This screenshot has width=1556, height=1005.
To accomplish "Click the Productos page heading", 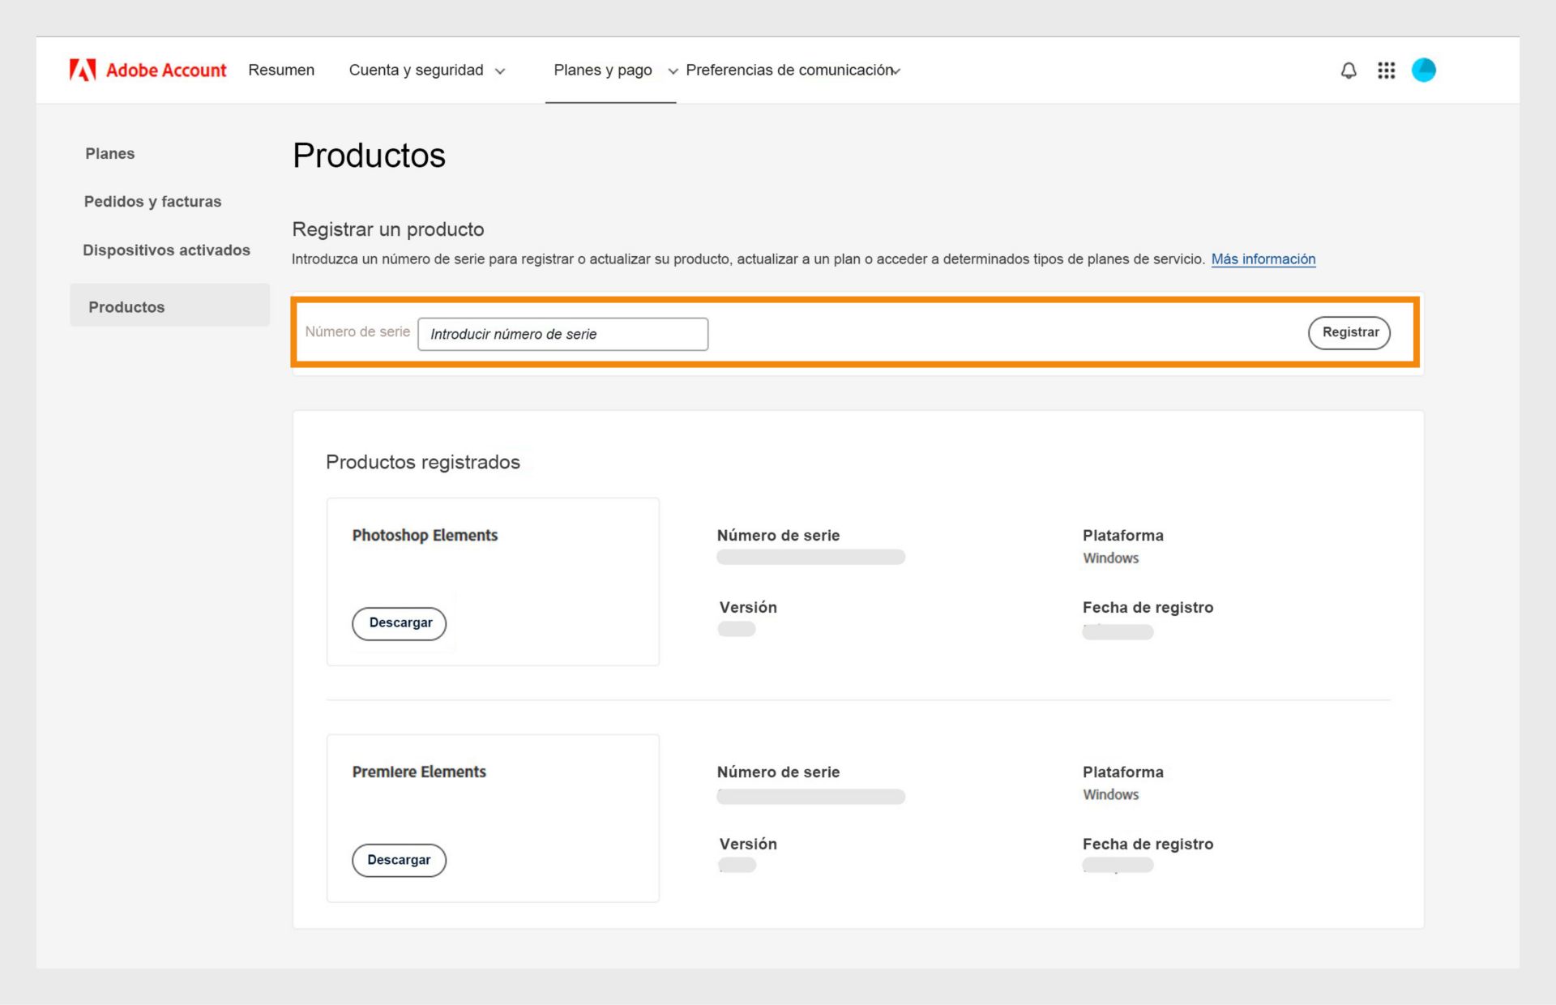I will coord(369,155).
